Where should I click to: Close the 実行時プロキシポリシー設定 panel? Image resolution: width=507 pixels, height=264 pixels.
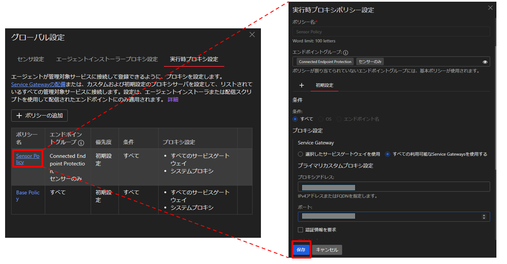pyautogui.click(x=490, y=8)
